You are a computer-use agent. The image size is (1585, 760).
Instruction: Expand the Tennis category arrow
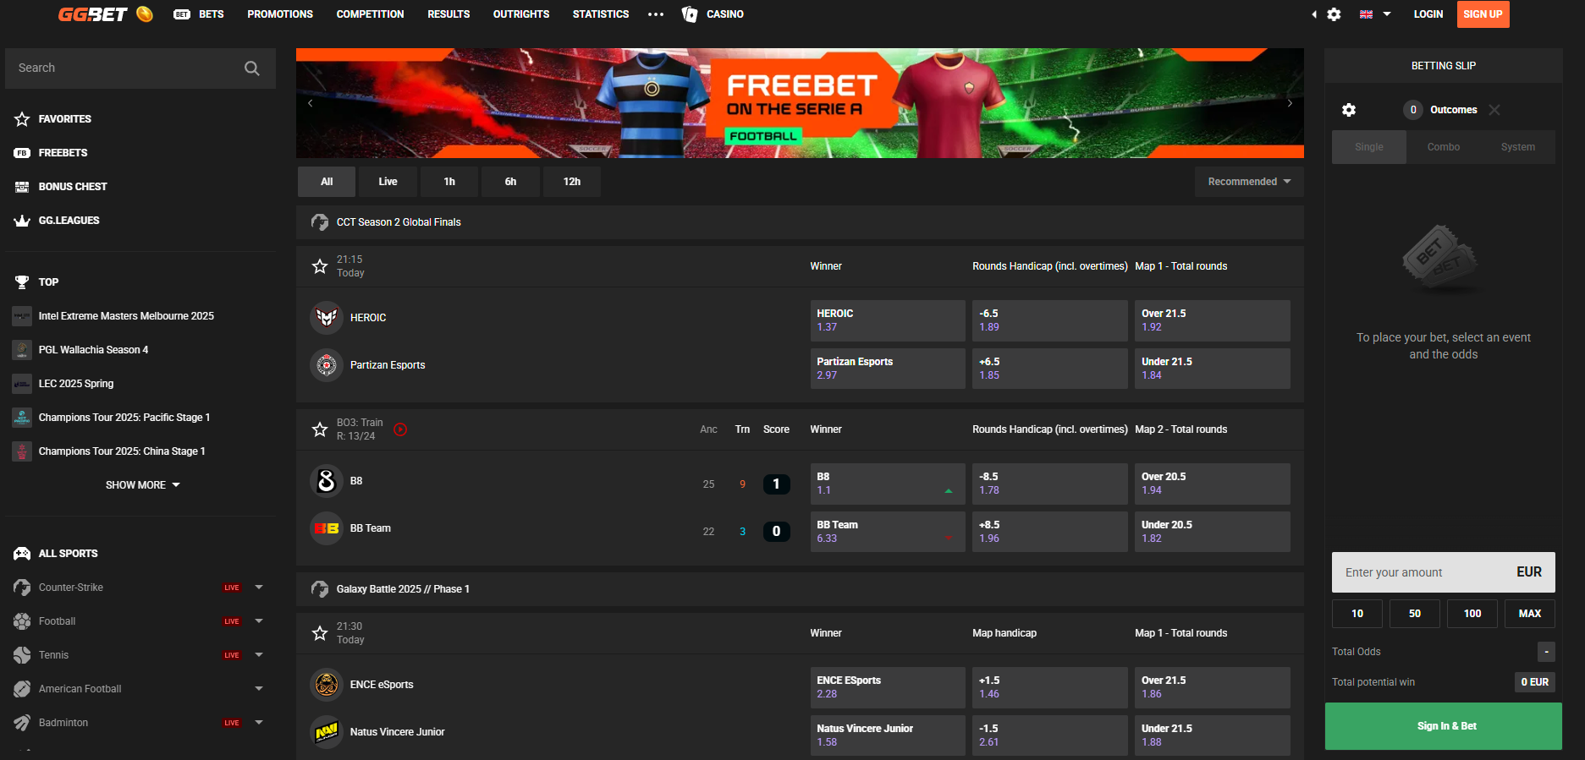pyautogui.click(x=259, y=655)
